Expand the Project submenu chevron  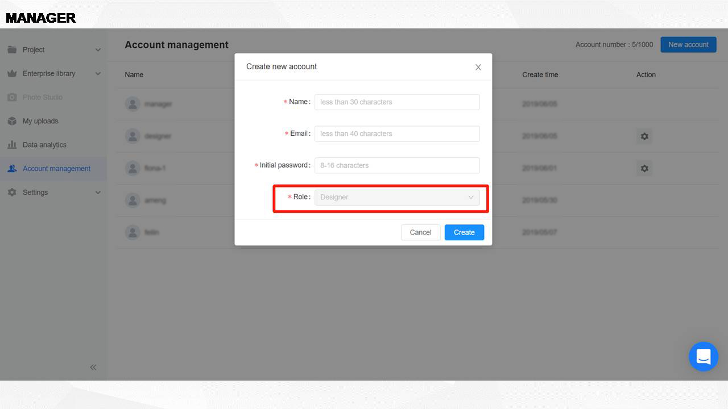coord(98,50)
